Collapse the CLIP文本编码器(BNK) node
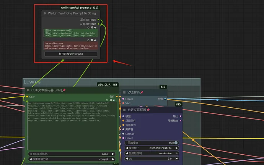This screenshot has height=165, width=264. pyautogui.click(x=28, y=90)
